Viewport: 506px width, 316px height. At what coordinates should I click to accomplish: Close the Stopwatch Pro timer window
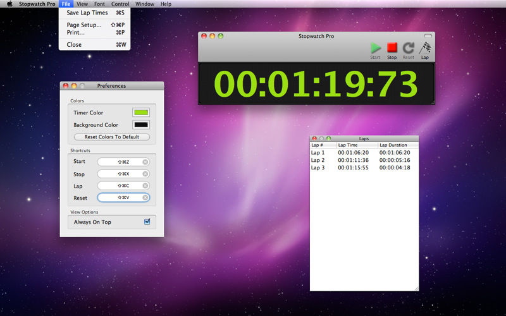click(204, 36)
